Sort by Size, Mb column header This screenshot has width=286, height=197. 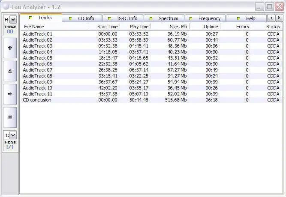click(x=170, y=27)
